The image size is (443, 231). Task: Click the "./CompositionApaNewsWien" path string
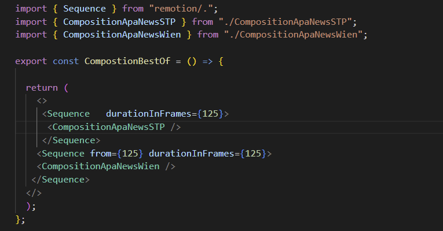293,35
